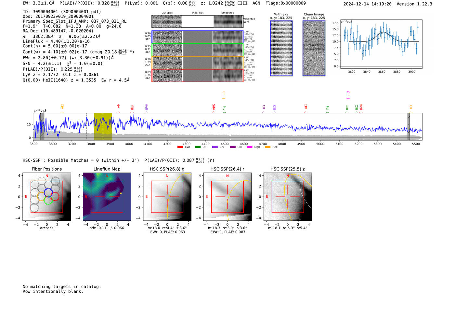Click the SiIV line marker above the spectrum

(214, 108)
